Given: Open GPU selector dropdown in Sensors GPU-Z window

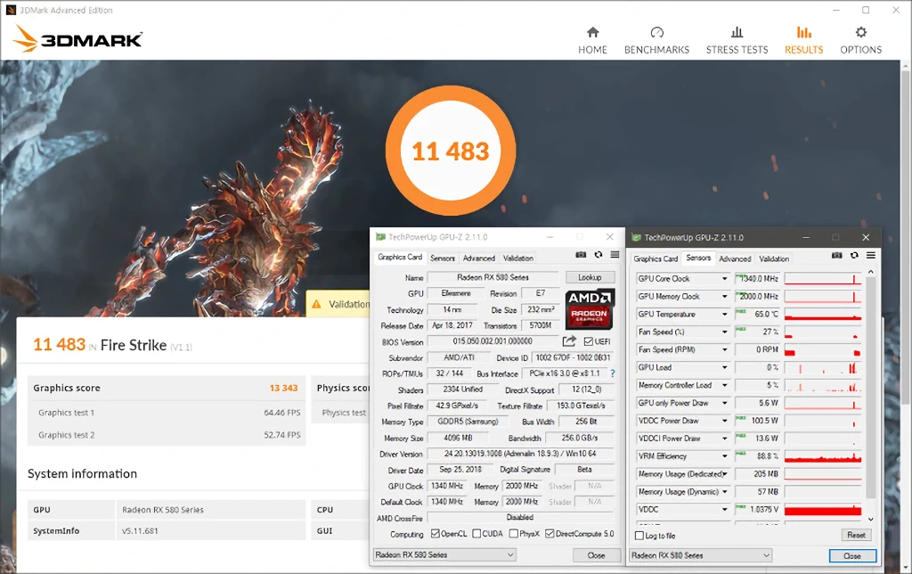Looking at the screenshot, I should (x=700, y=555).
